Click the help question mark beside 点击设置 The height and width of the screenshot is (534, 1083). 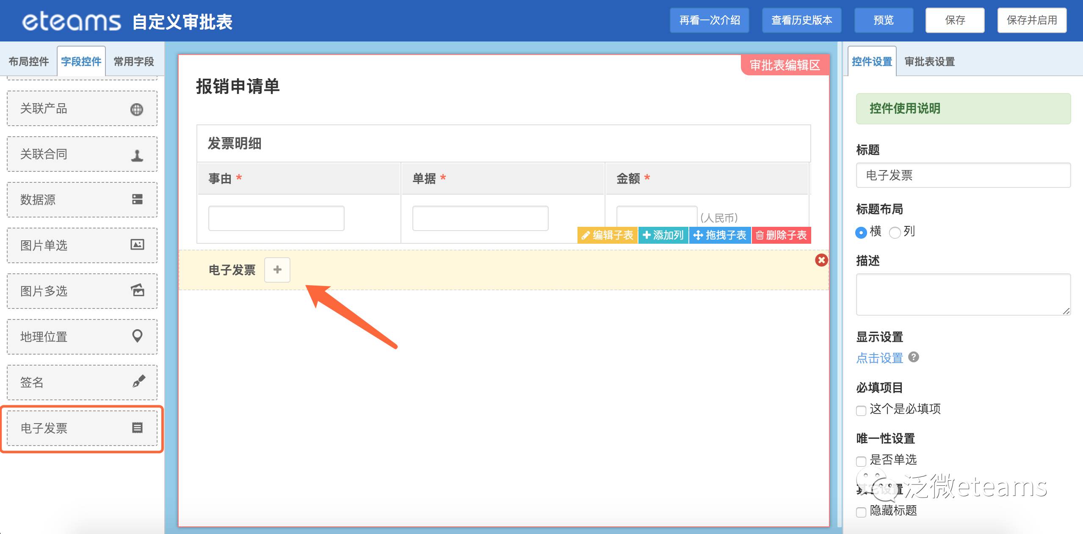click(x=914, y=357)
